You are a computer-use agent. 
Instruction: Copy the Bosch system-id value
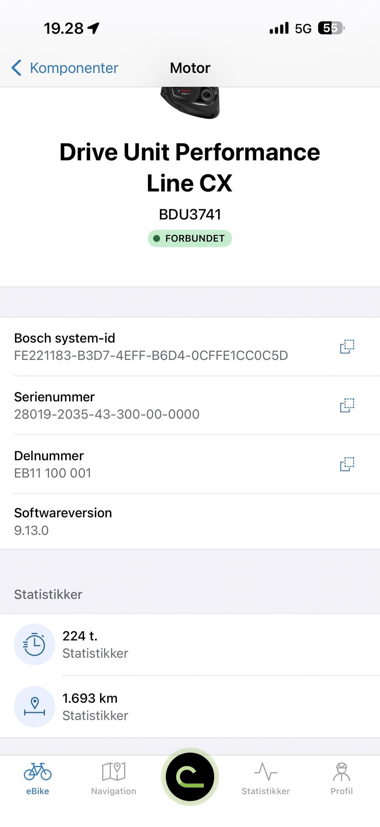coord(347,346)
